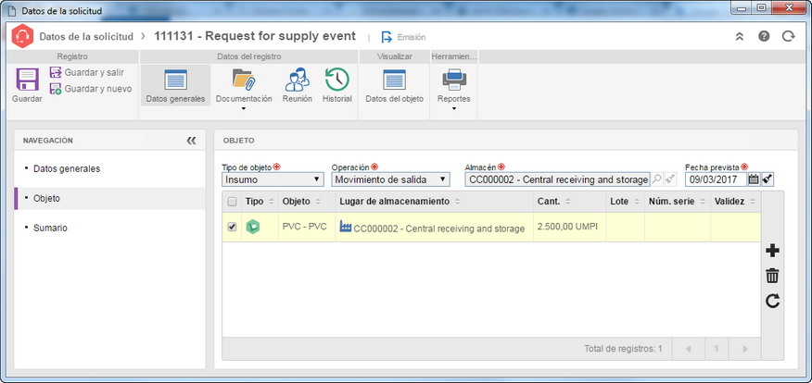Go to the next page arrow
The height and width of the screenshot is (383, 812).
(x=745, y=349)
